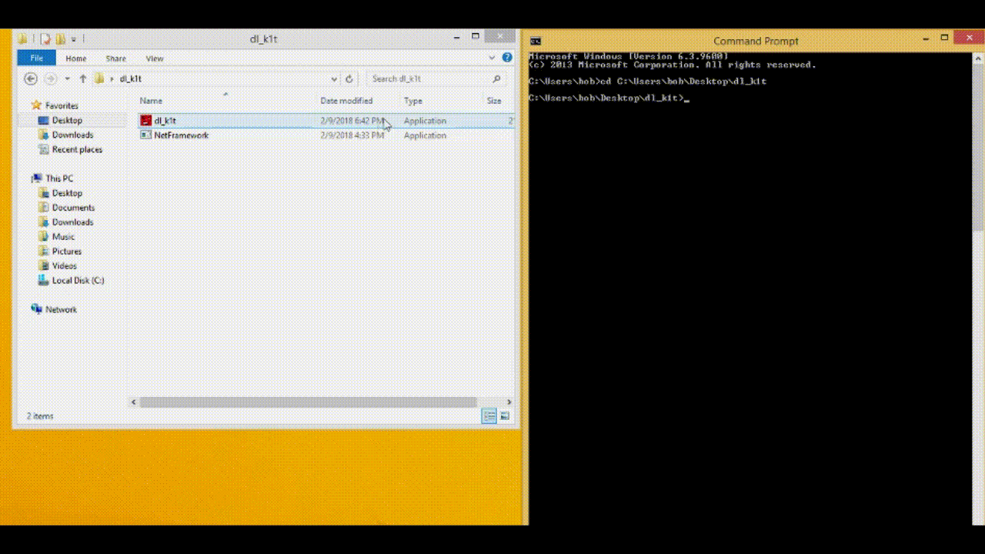
Task: Open Recent places in Favorites
Action: coord(77,149)
